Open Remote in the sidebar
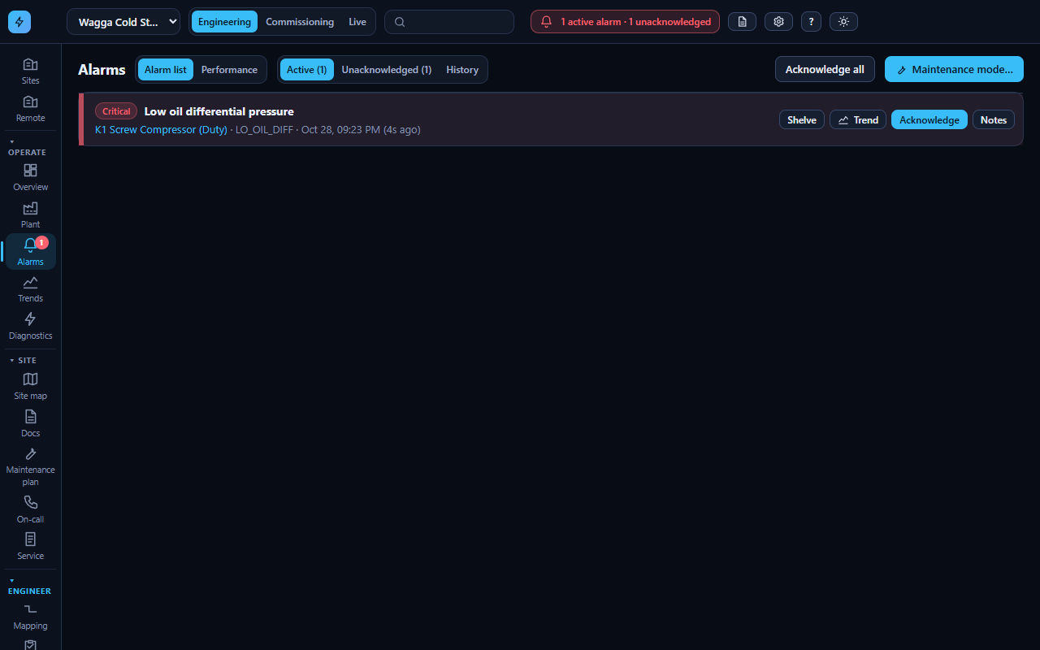This screenshot has width=1040, height=650. [30, 108]
